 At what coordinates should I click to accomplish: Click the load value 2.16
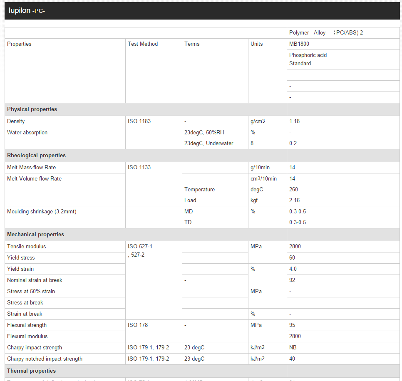coord(294,200)
